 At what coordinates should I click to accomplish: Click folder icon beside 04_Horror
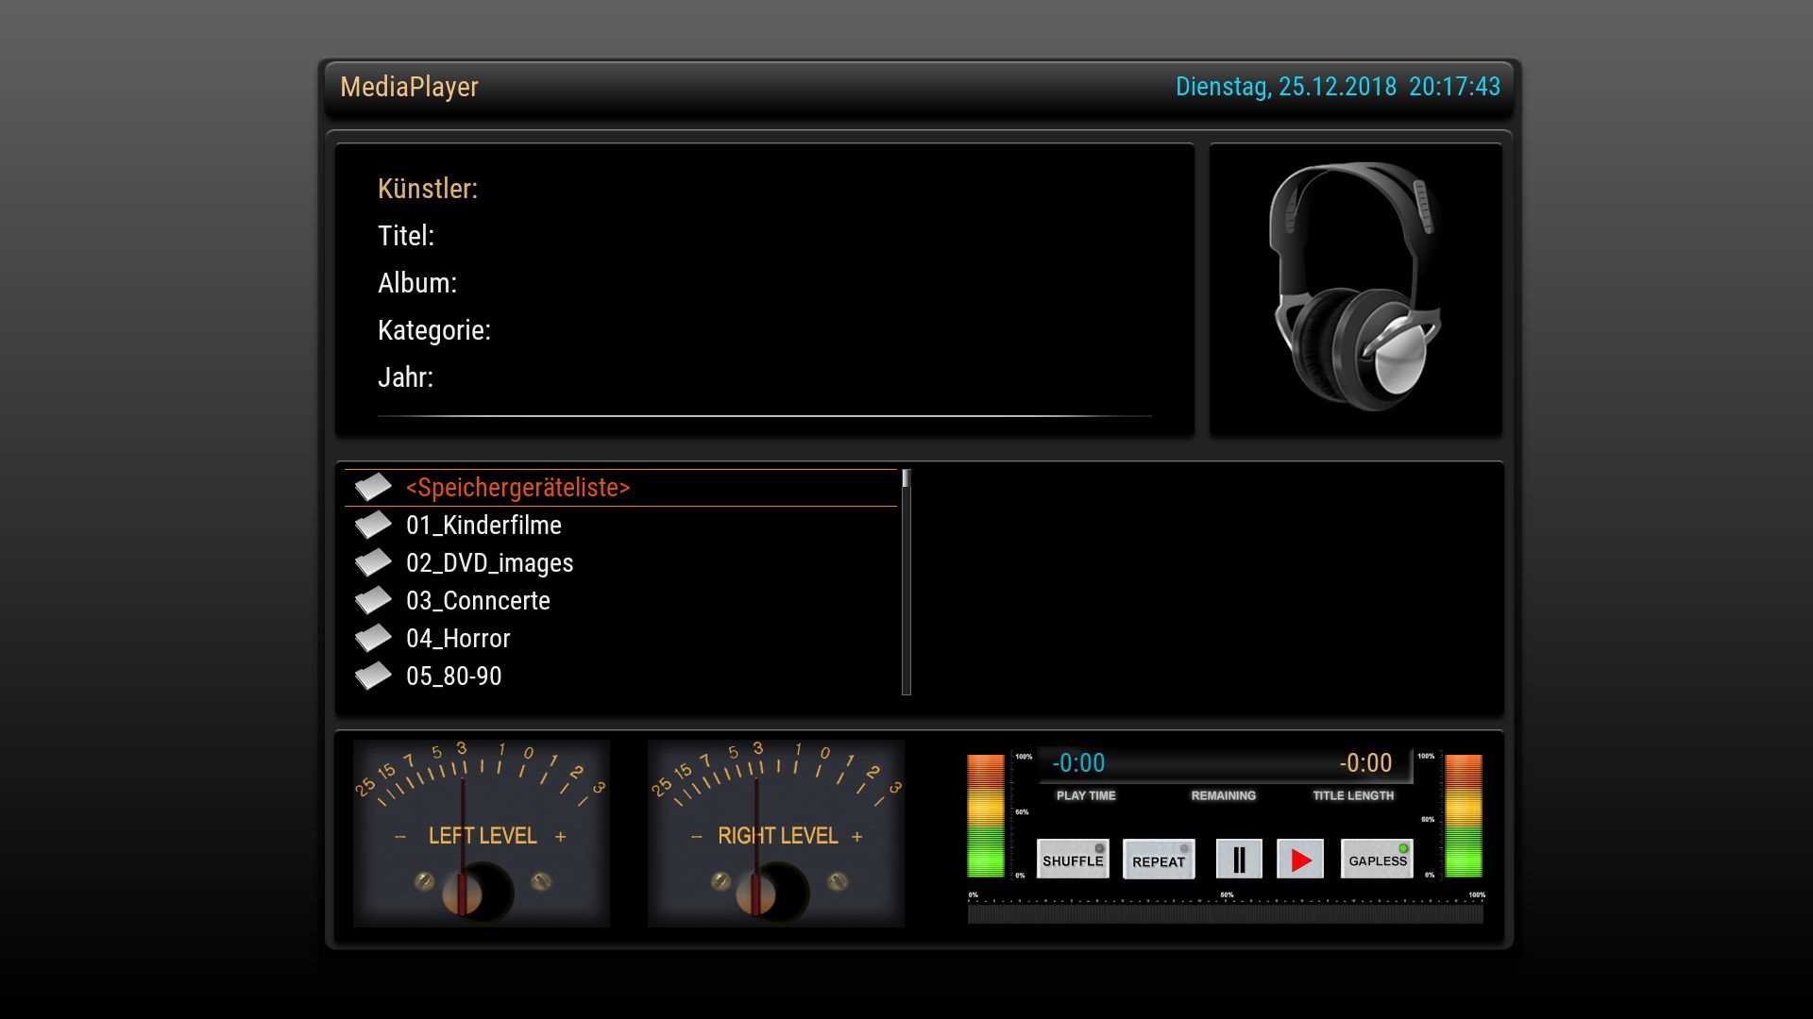(x=373, y=638)
